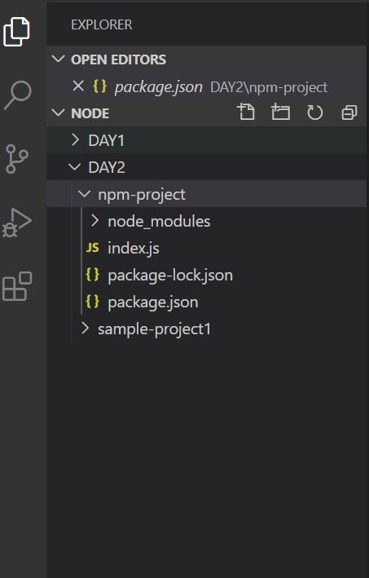Click the New Folder icon in NODE header
This screenshot has width=369, height=578.
tap(280, 112)
